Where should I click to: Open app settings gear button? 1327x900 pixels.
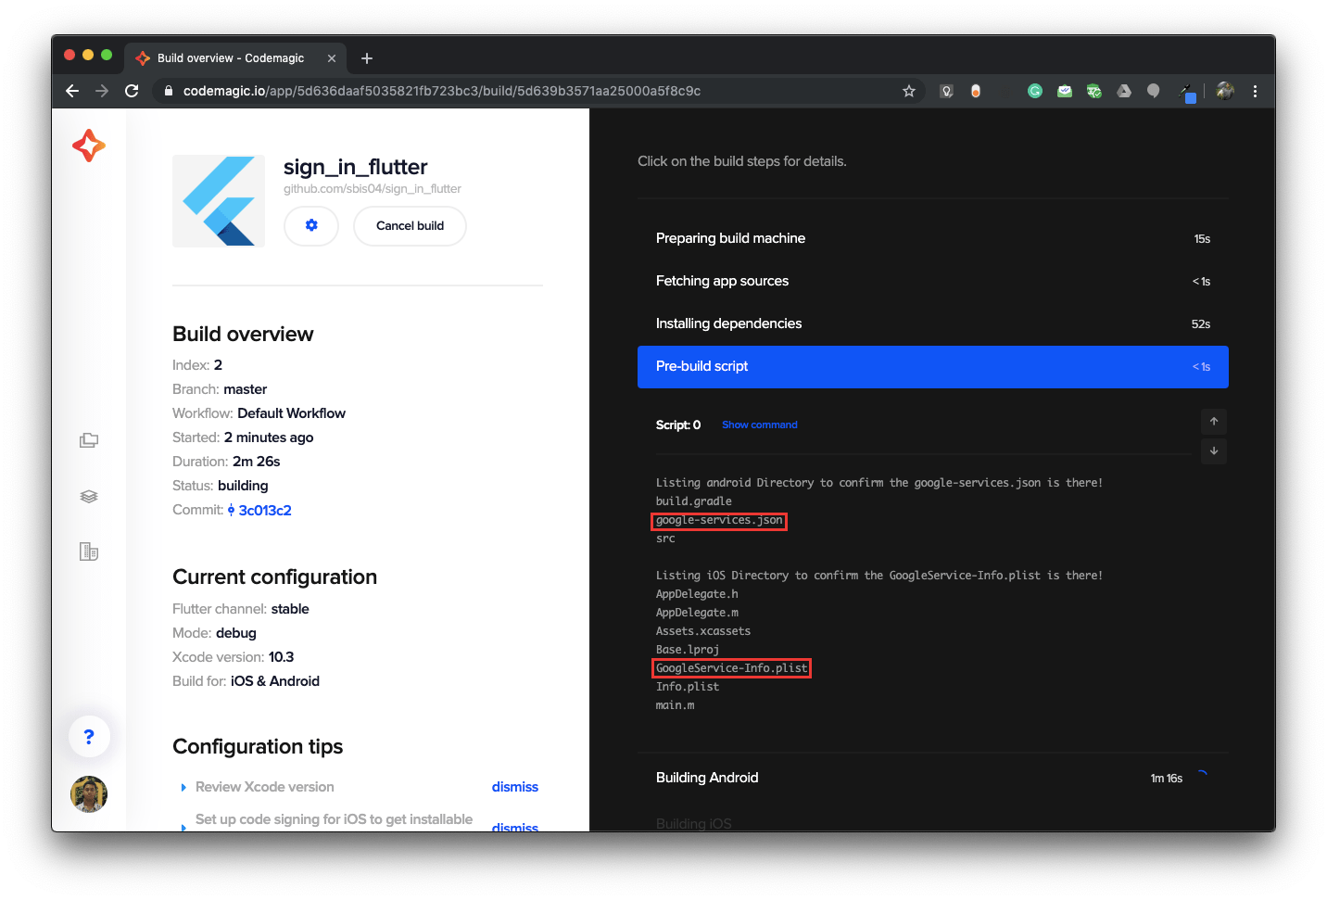[x=311, y=225]
